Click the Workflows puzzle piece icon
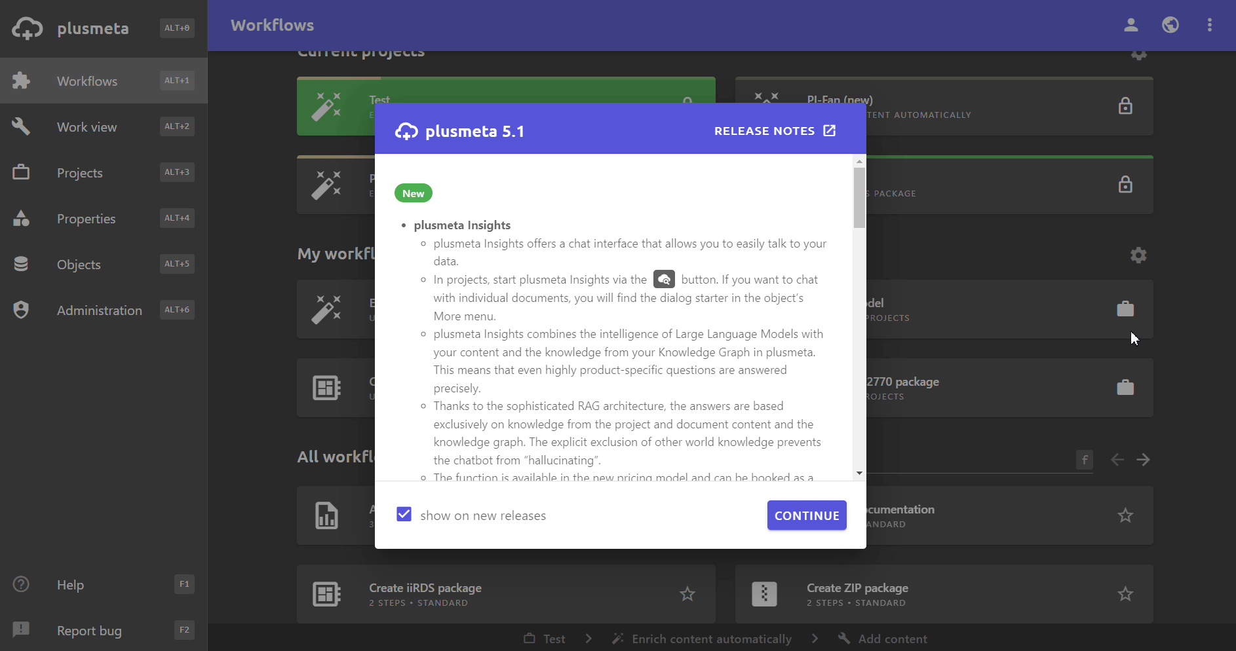 [x=21, y=81]
